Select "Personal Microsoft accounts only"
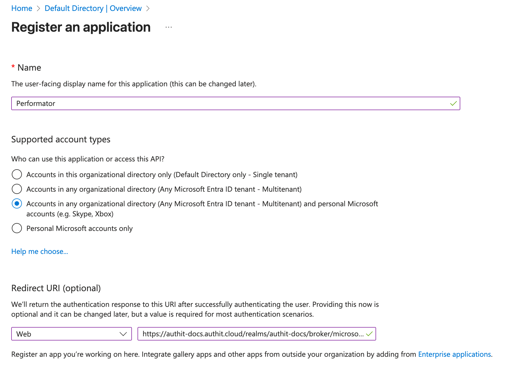 [17, 228]
